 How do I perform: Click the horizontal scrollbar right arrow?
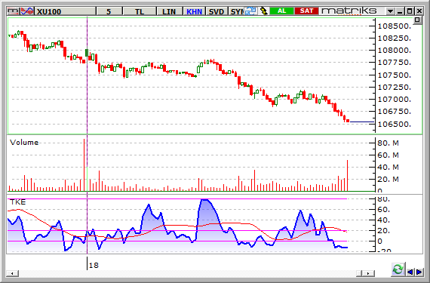(x=369, y=273)
